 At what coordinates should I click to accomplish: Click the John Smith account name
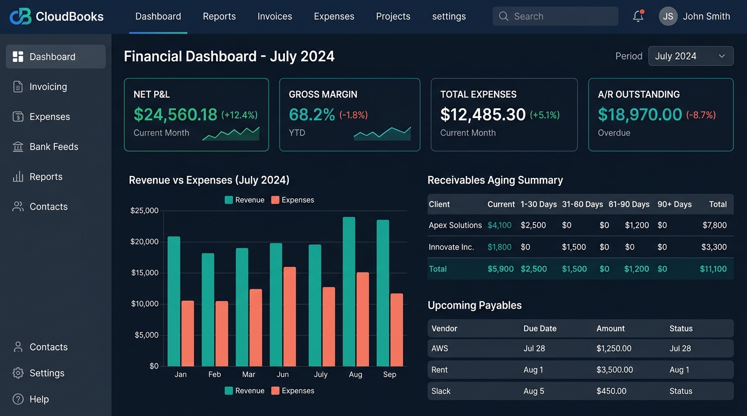pos(706,16)
